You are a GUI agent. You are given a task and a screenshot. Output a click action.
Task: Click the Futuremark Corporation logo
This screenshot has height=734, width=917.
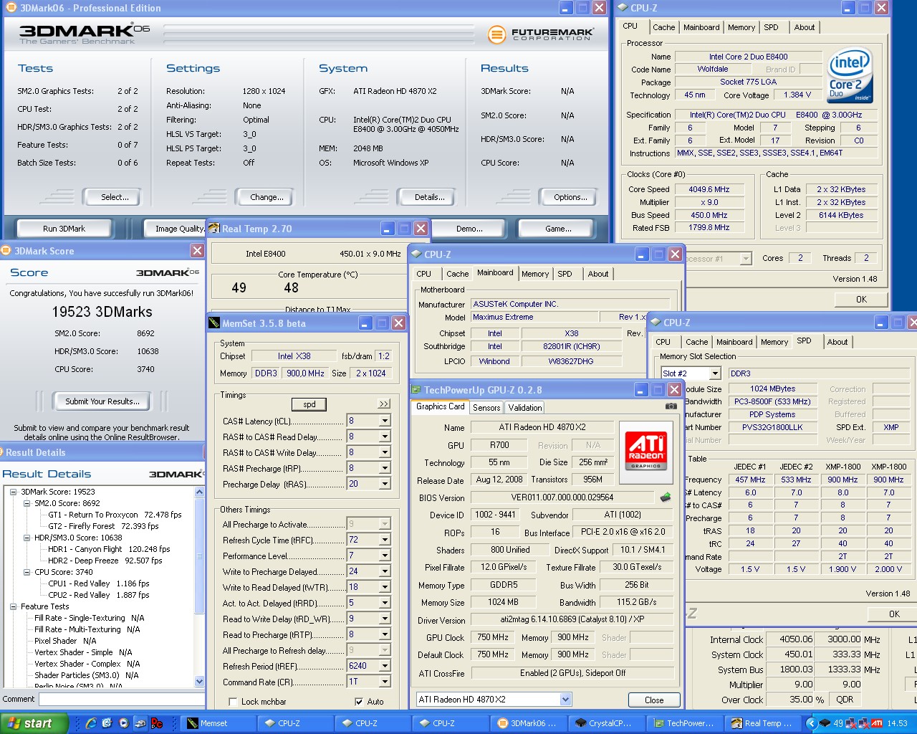click(541, 34)
